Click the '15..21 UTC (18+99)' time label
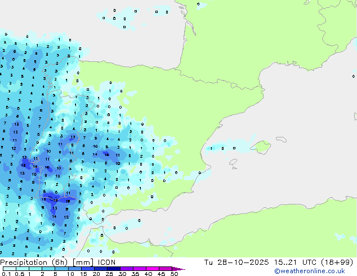 (314, 262)
